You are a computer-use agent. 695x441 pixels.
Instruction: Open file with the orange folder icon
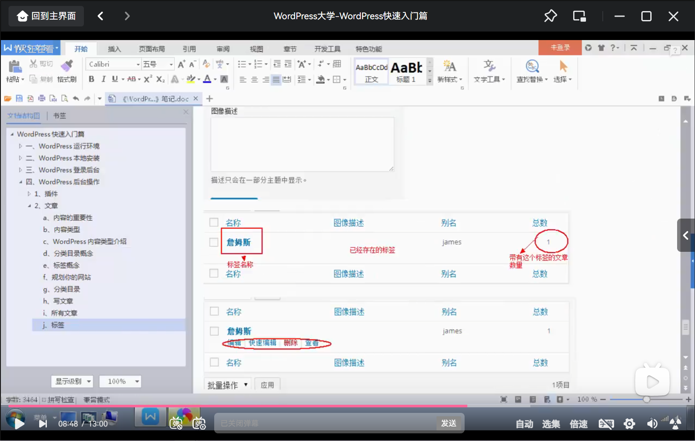8,99
